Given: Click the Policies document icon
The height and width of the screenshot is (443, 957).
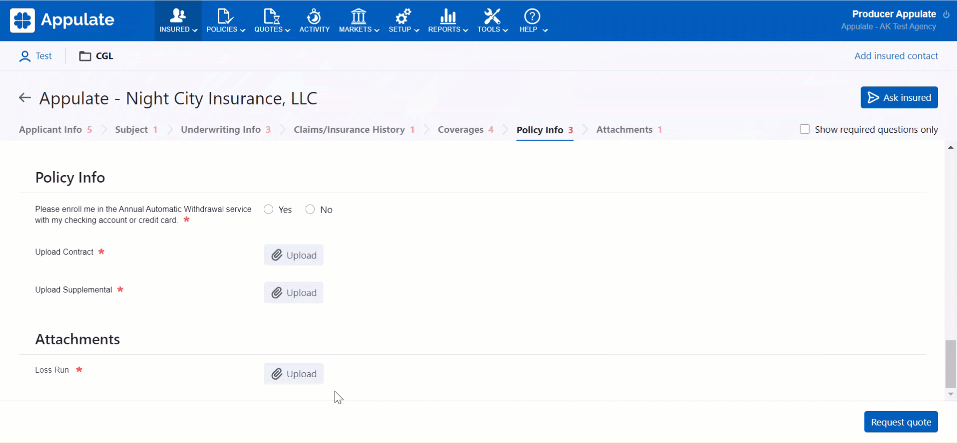Looking at the screenshot, I should point(224,16).
